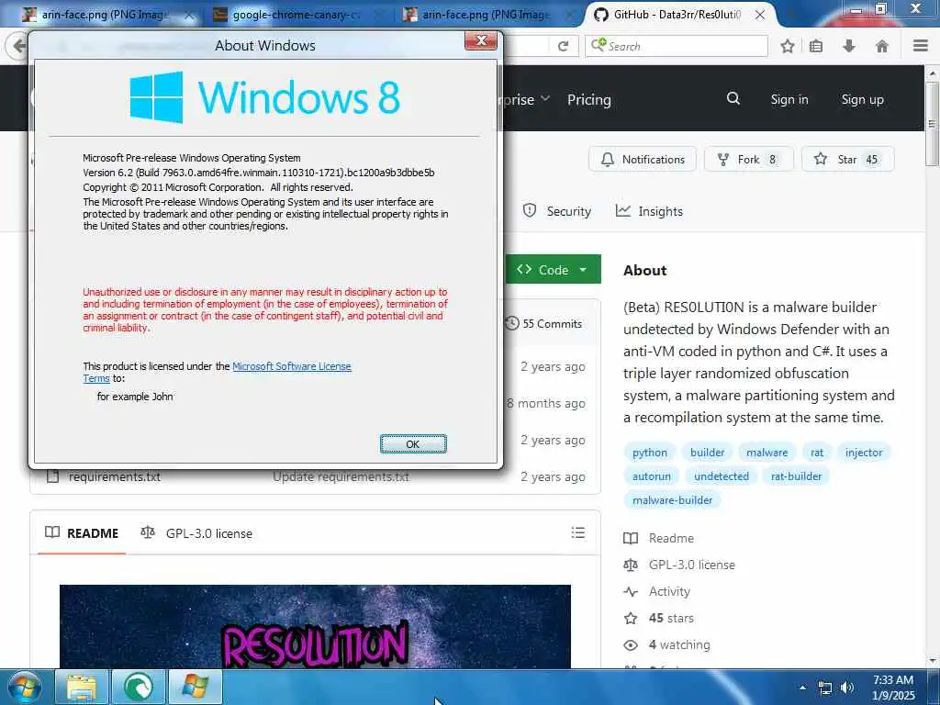940x705 pixels.
Task: Click the RESOLUTION banner image
Action: coord(316,626)
